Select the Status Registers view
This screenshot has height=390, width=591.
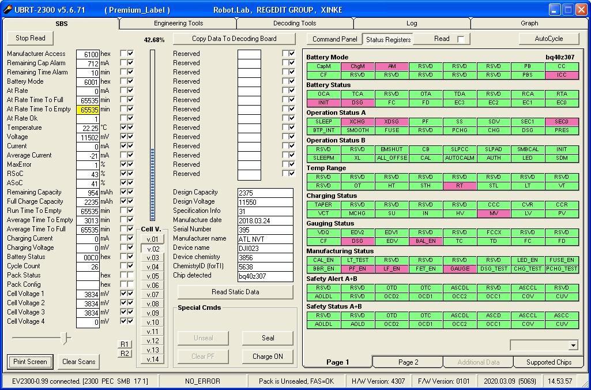pyautogui.click(x=388, y=39)
